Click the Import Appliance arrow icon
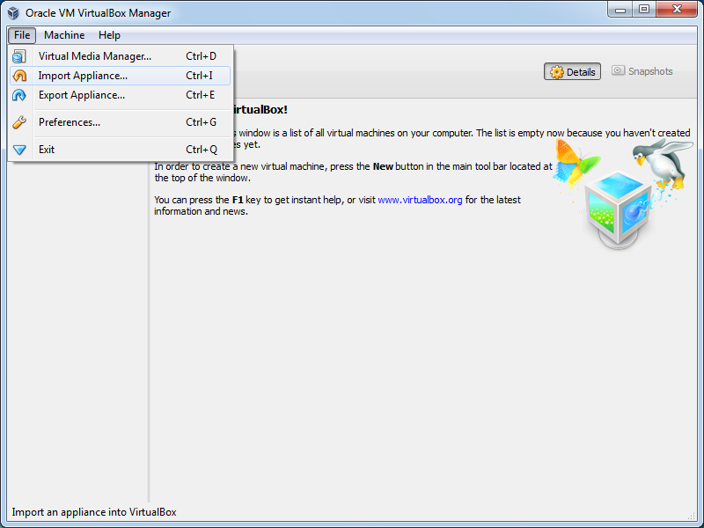This screenshot has height=528, width=704. click(x=19, y=76)
